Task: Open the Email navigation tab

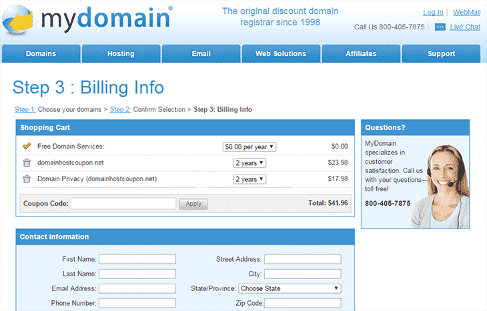Action: pos(201,54)
